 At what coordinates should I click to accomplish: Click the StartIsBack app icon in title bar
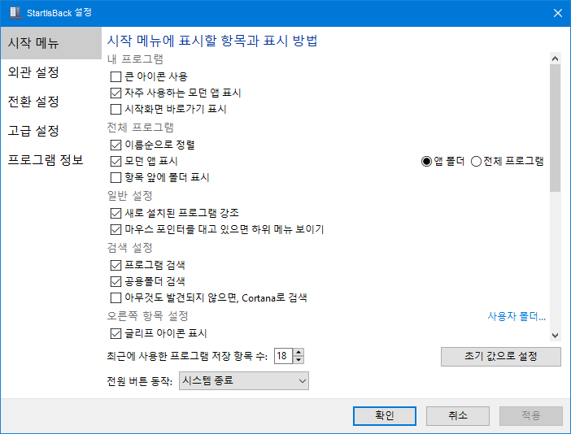(16, 13)
